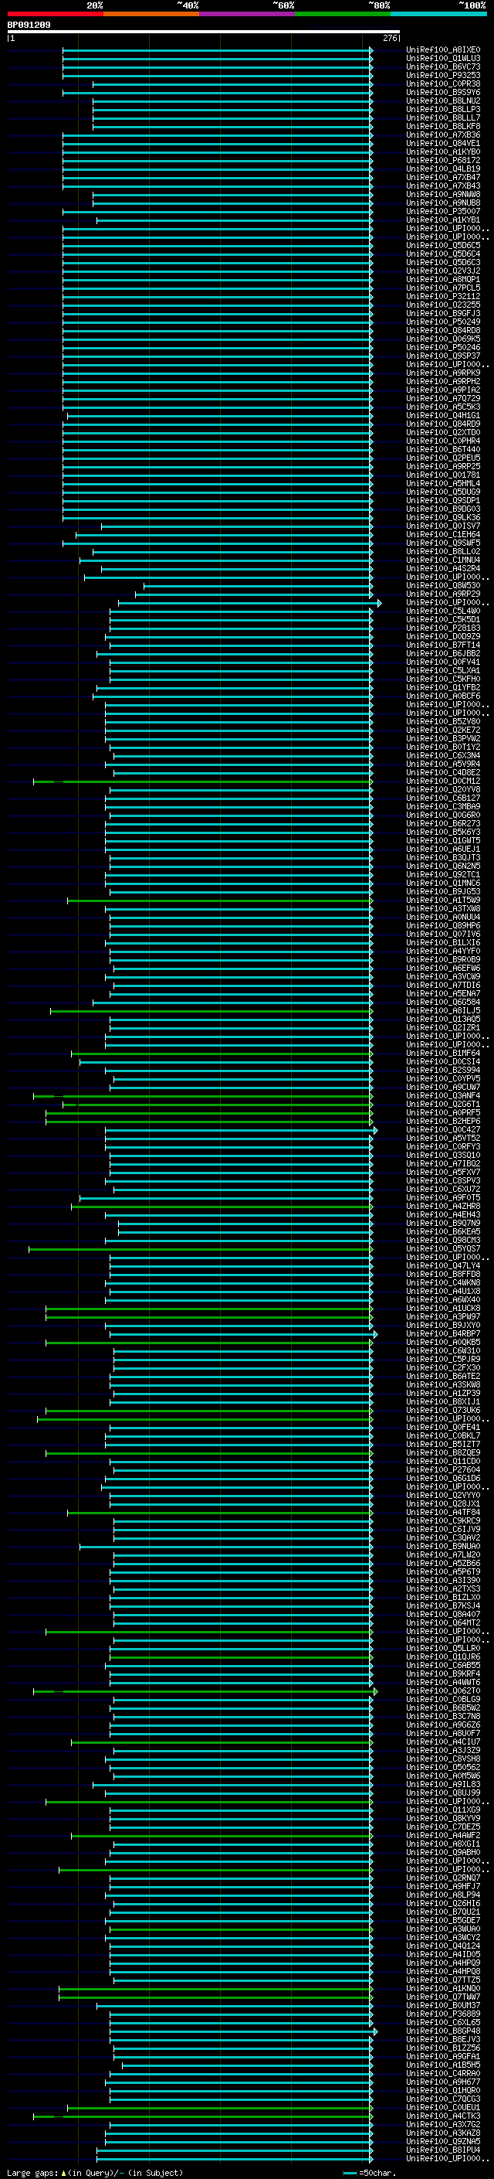This screenshot has height=2179, width=494.
Task: Select the UniRef100_Q2G6T1 hit label
Action: [x=443, y=1104]
